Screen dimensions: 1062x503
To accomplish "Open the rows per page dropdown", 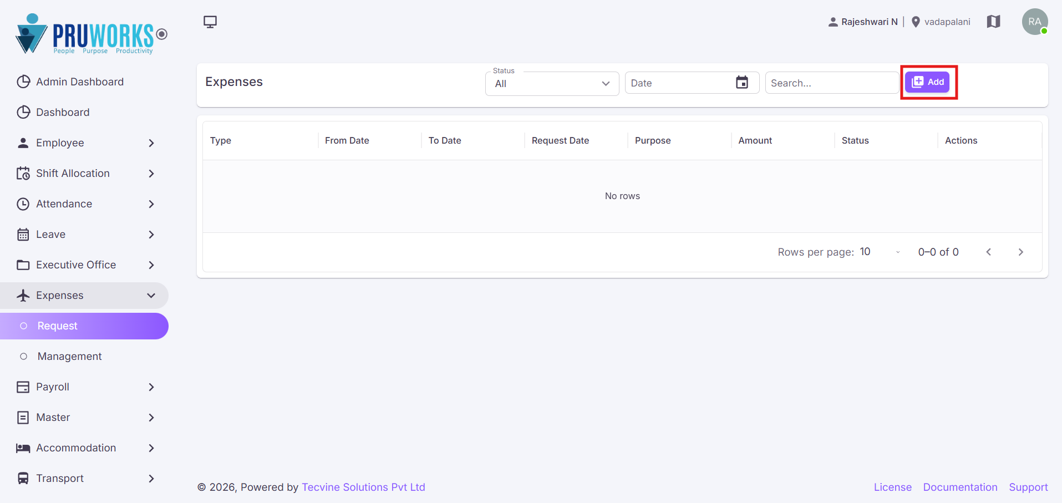I will (880, 252).
